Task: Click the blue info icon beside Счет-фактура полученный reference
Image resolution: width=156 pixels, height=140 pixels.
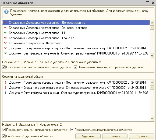Action: (5, 93)
